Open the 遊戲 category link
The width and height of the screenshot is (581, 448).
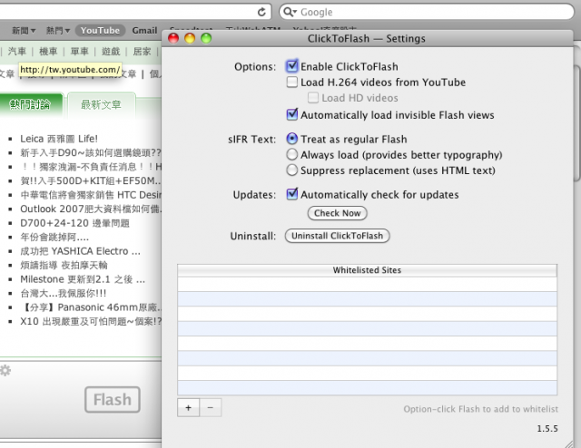111,51
